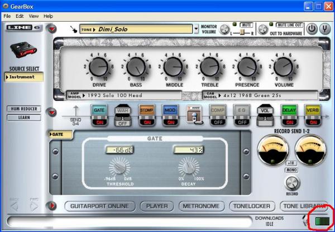Select the EQ pedal in the effects chain
This screenshot has width=335, height=232.
241,110
